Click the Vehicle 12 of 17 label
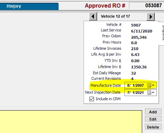Image resolution: width=164 pixels, height=133 pixels. click(115, 16)
